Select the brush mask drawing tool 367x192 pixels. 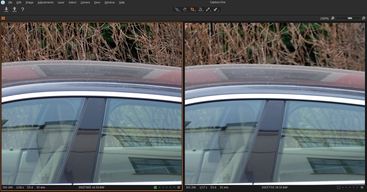point(216,9)
